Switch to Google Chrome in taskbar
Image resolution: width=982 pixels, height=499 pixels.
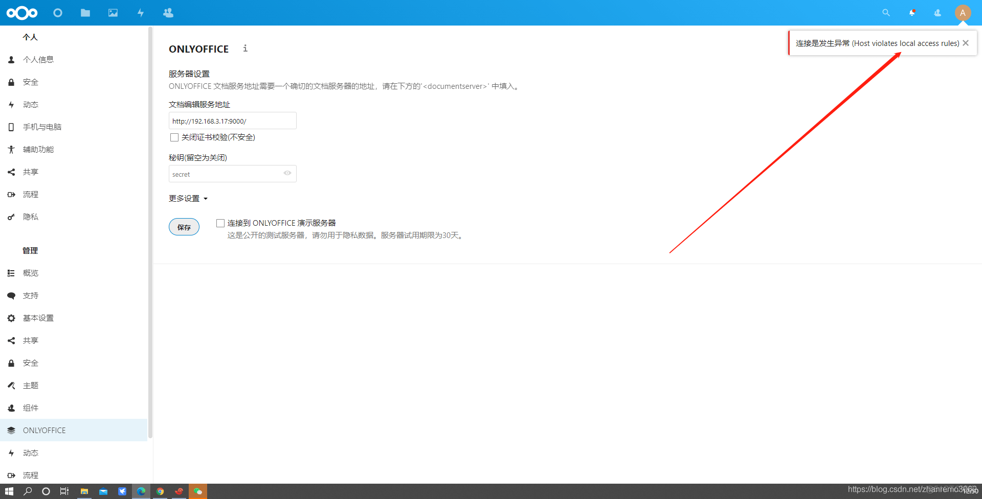coord(160,491)
